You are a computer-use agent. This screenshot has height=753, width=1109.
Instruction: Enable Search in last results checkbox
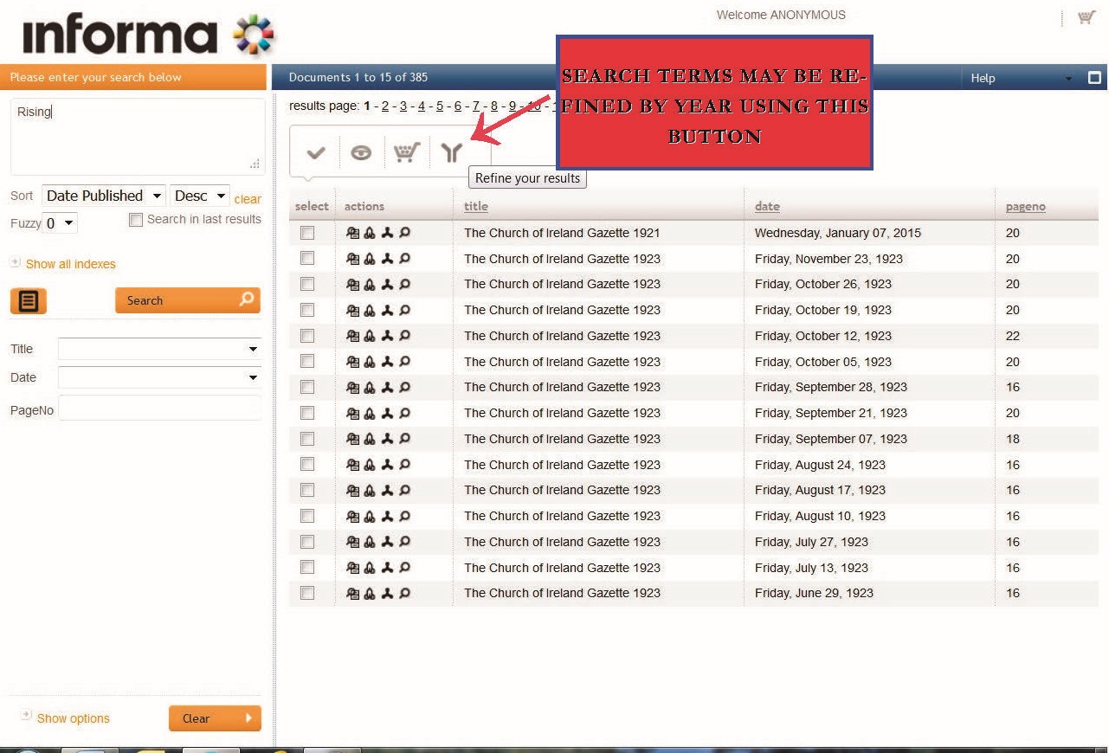click(135, 220)
